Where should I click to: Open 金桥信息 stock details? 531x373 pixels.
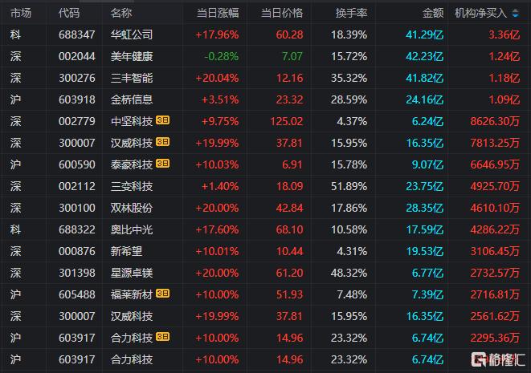132,99
